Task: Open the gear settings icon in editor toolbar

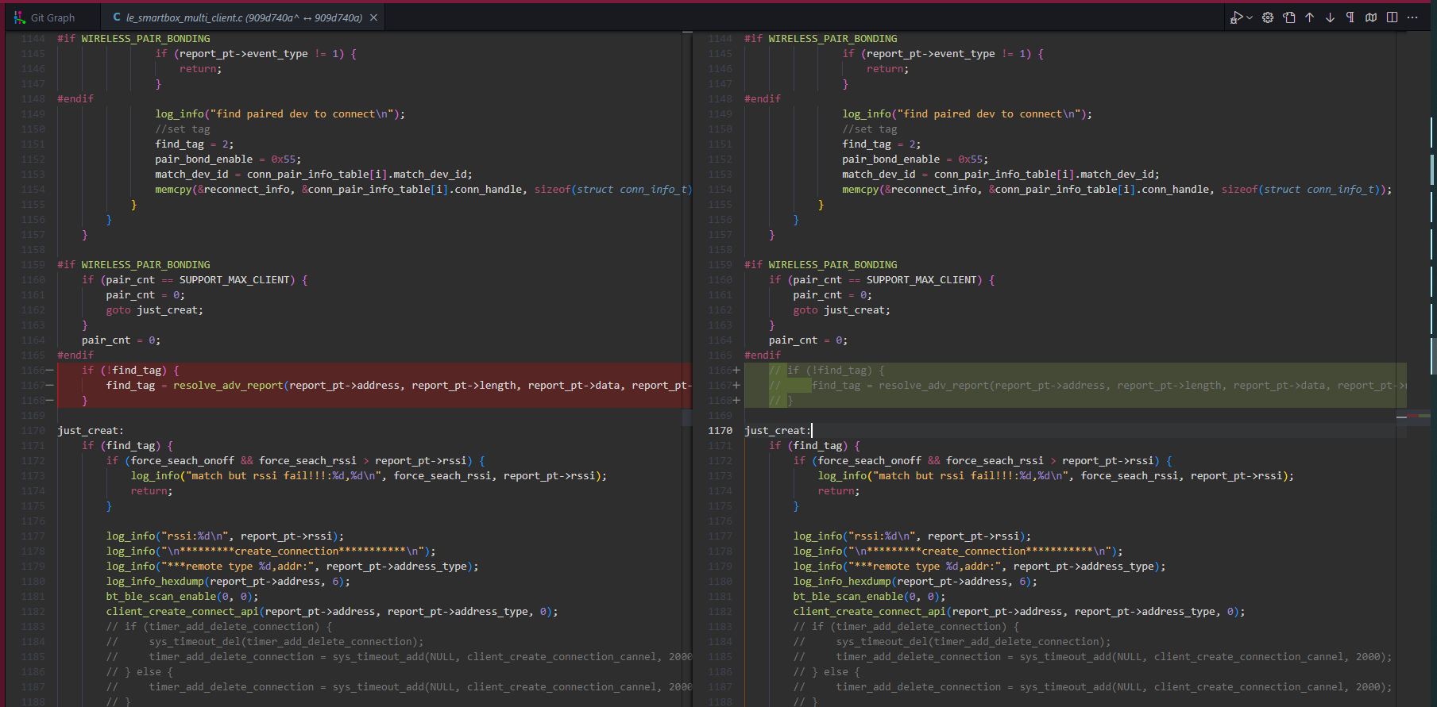Action: coord(1268,17)
